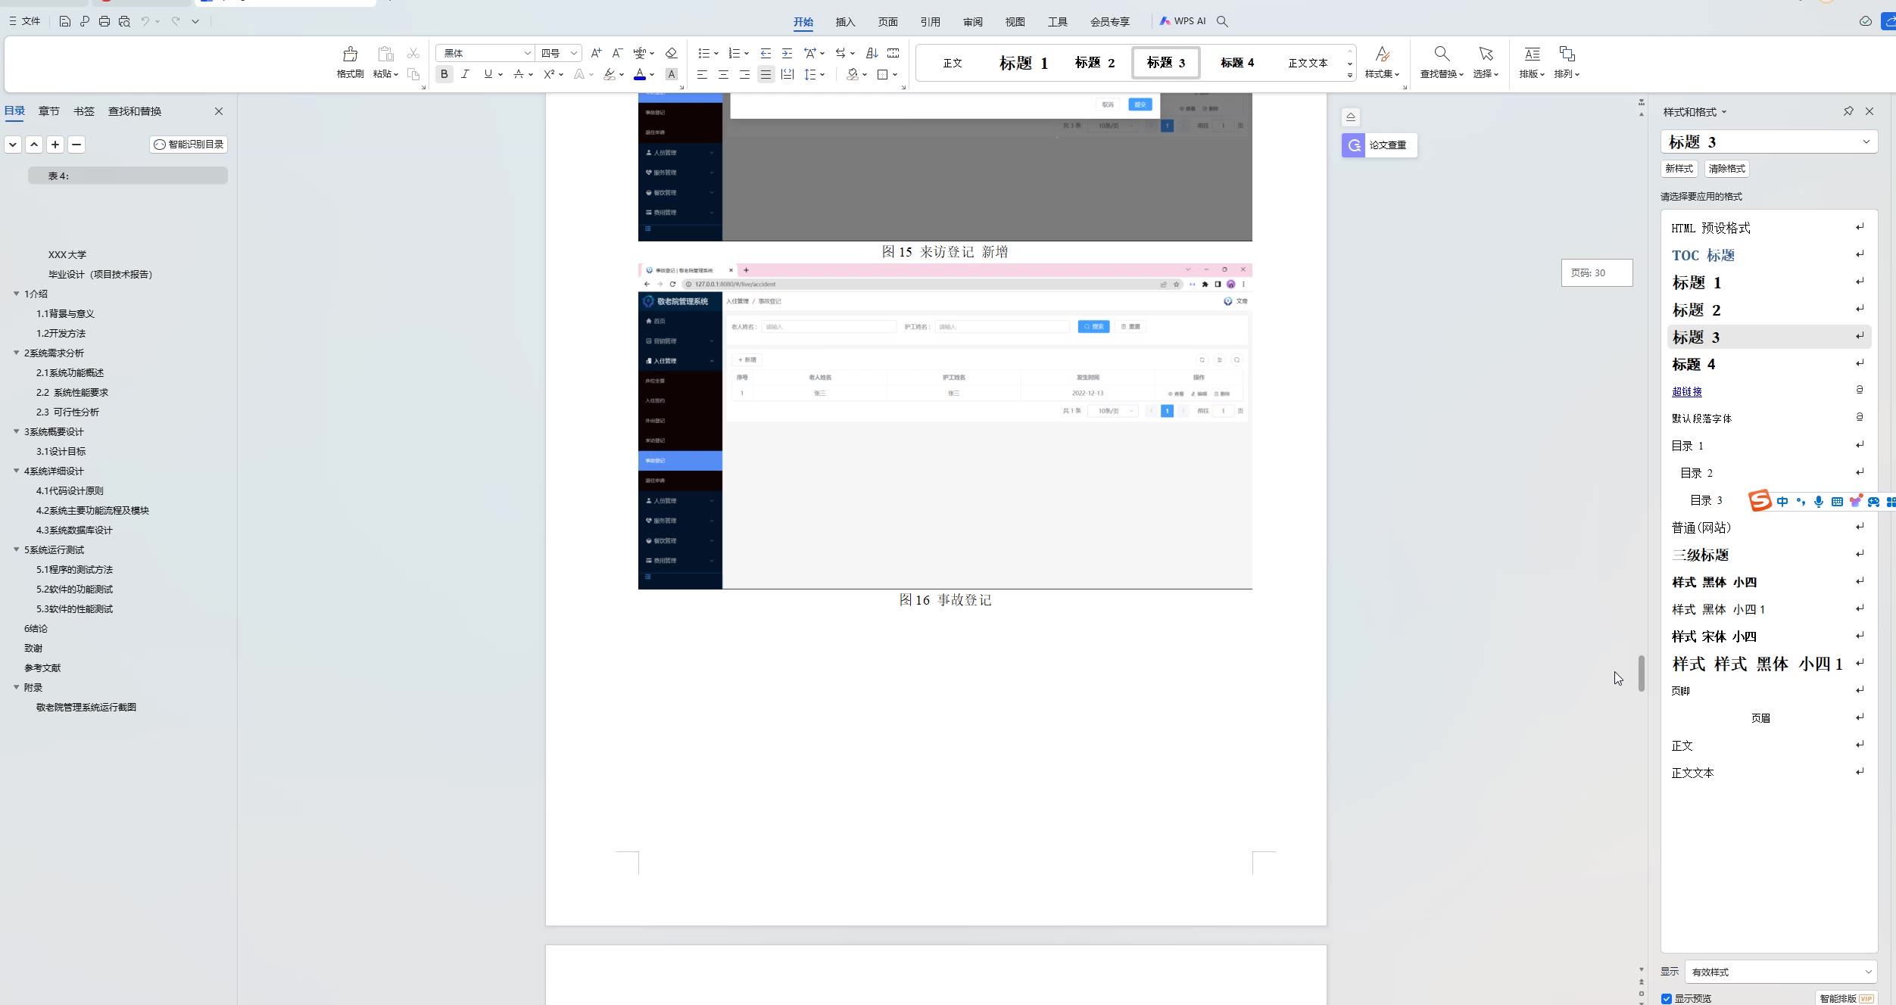
Task: Click the Typesetting (排版) icon
Action: pos(1532,54)
